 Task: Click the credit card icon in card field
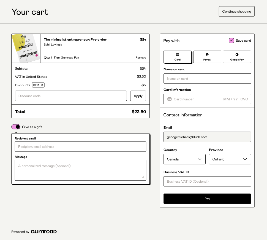pyautogui.click(x=170, y=99)
